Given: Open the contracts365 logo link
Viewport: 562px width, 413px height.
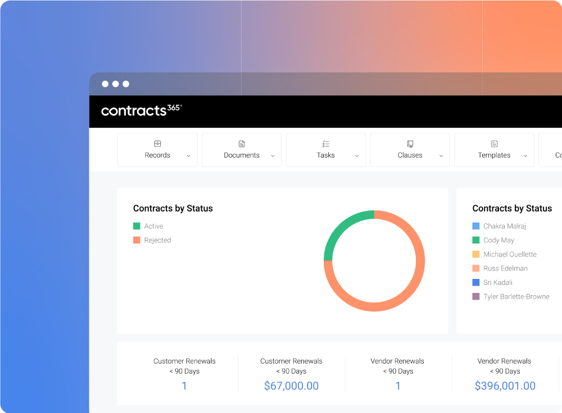Looking at the screenshot, I should point(140,111).
